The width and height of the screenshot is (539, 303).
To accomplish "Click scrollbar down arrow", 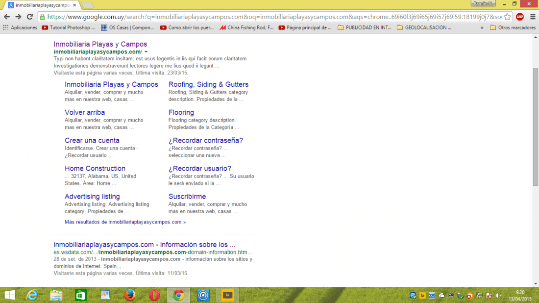I will coord(536,284).
